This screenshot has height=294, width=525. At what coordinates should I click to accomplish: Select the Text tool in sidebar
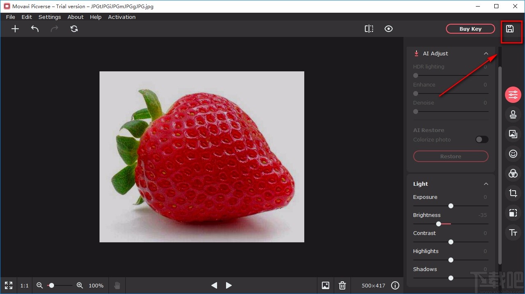[513, 232]
